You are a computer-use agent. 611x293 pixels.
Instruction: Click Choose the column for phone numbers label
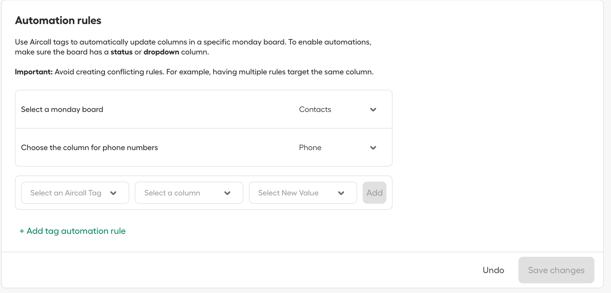click(89, 148)
